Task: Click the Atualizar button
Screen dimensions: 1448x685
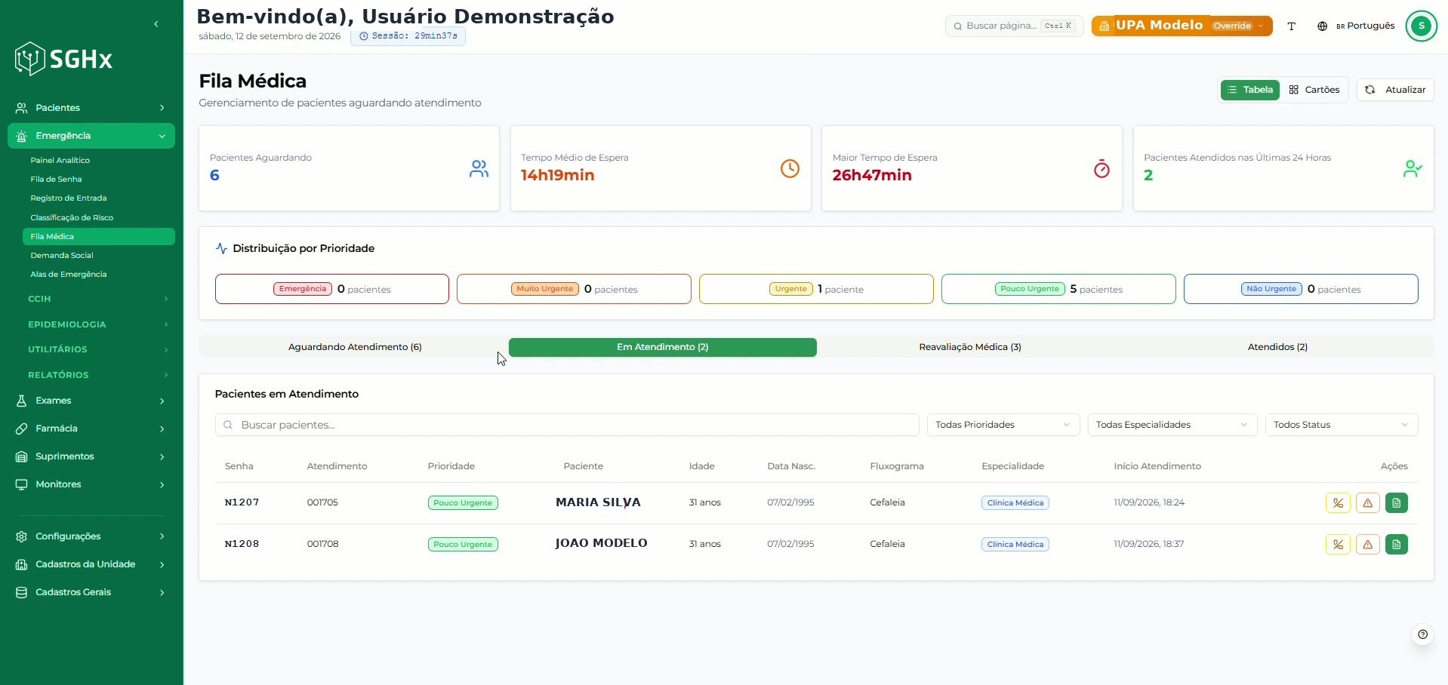Action: click(x=1395, y=90)
